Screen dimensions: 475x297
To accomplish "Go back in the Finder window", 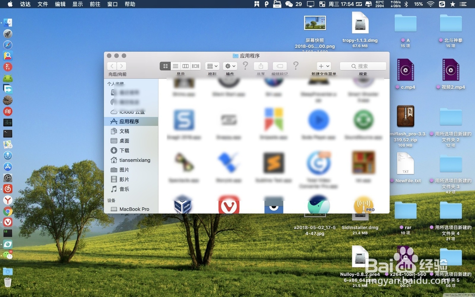I will click(112, 66).
